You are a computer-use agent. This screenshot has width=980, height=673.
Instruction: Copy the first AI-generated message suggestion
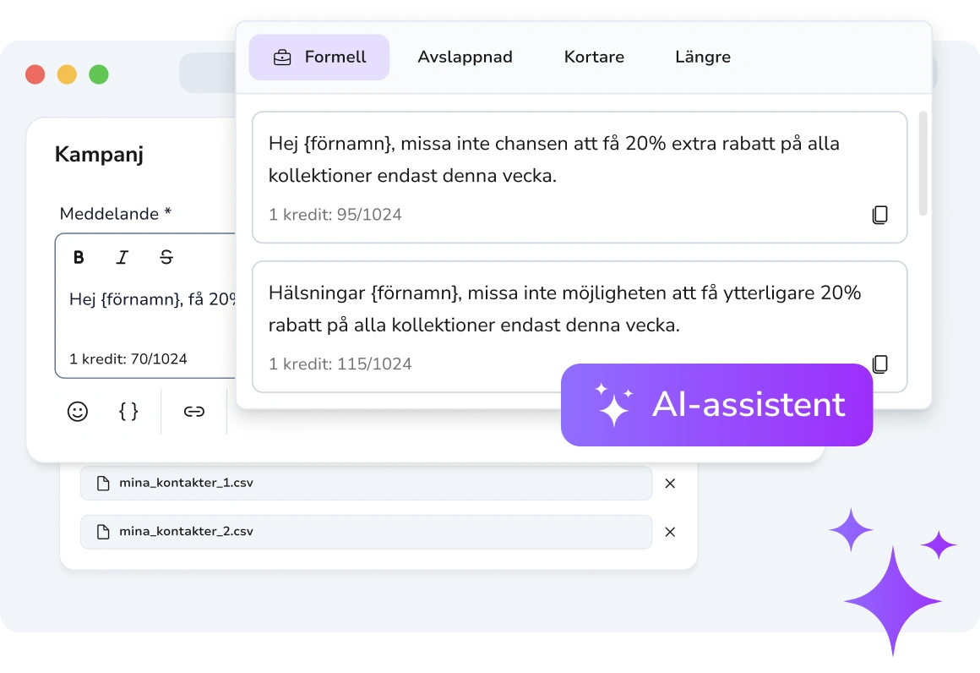coord(880,215)
